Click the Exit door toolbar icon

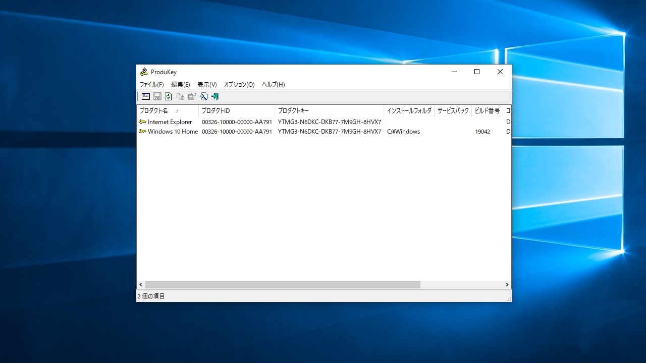pyautogui.click(x=216, y=96)
